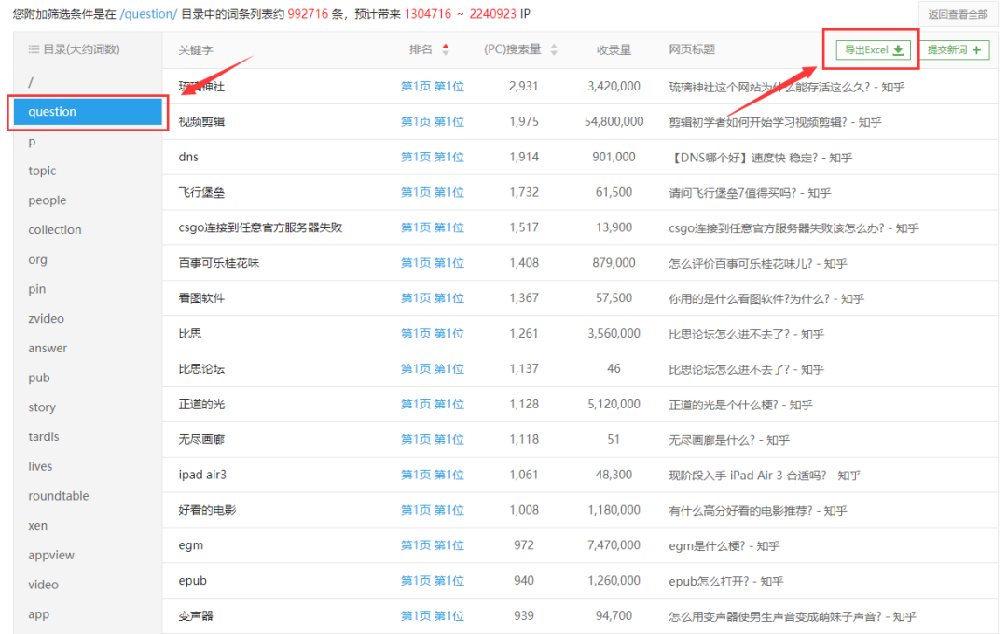
Task: Open the people directory in sidebar
Action: click(47, 200)
